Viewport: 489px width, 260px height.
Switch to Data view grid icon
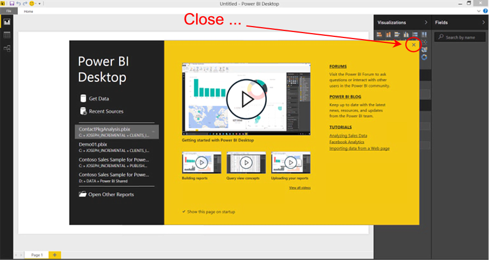[7, 35]
